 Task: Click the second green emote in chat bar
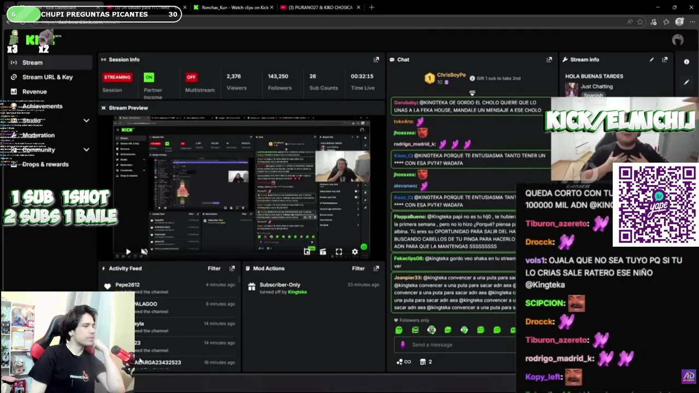(415, 330)
